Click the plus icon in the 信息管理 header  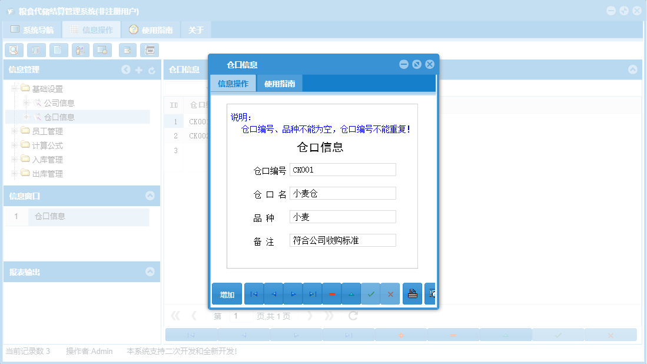point(138,70)
